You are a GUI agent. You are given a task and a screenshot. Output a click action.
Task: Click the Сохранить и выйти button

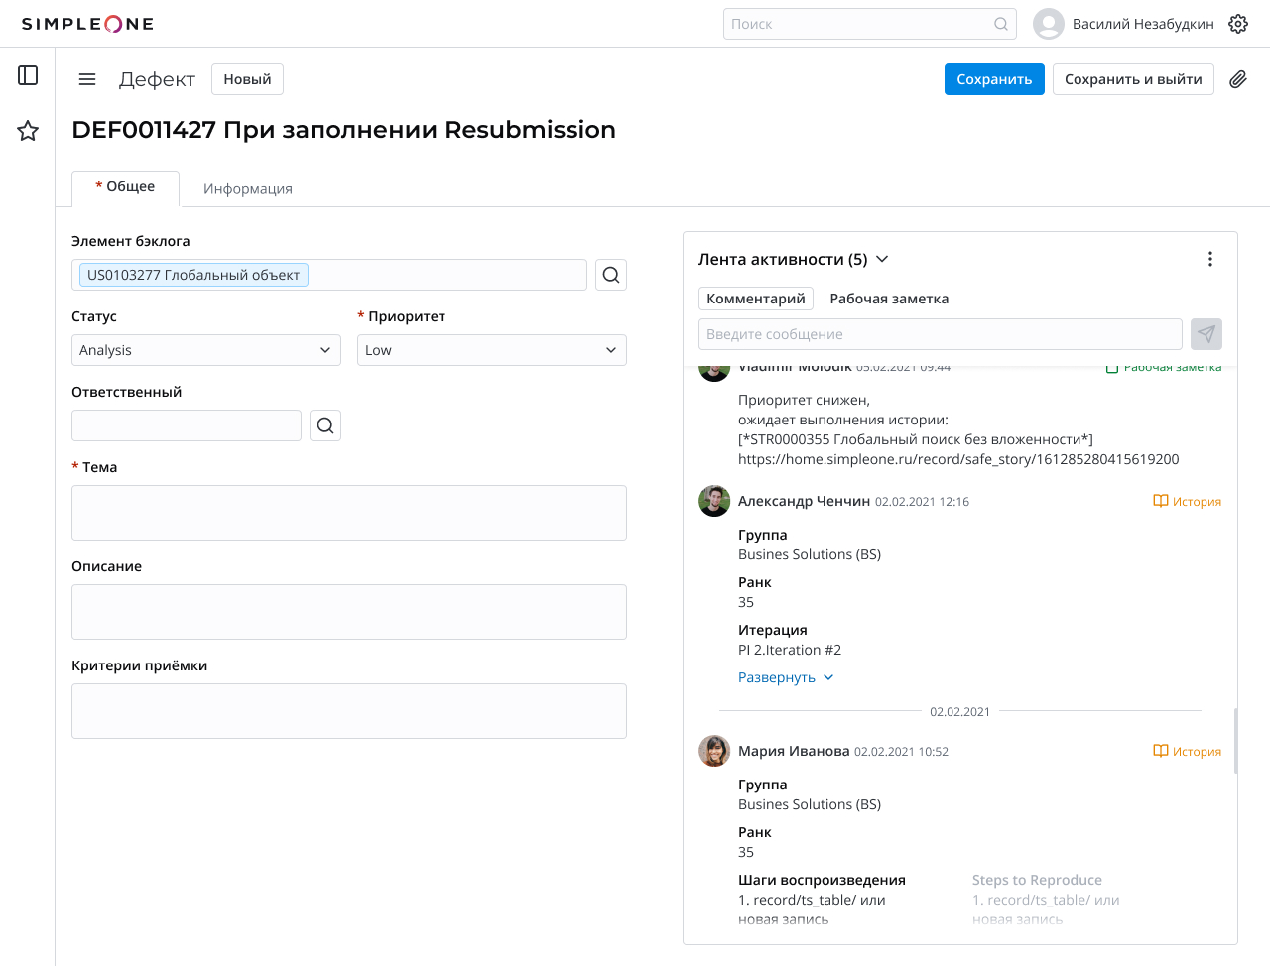coord(1133,79)
